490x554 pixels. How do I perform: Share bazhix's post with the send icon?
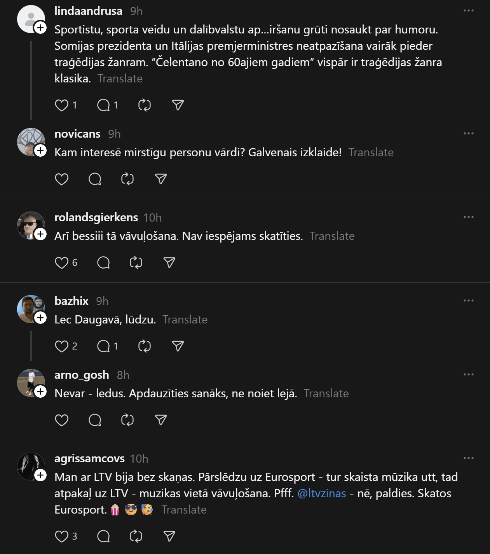point(178,346)
